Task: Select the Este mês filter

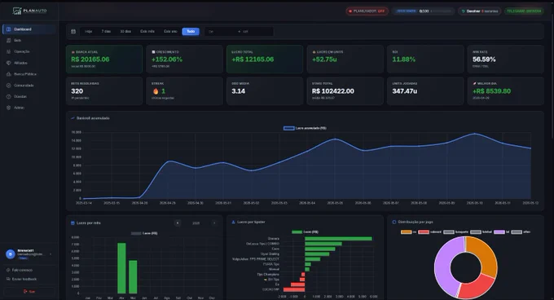Action: tap(147, 32)
